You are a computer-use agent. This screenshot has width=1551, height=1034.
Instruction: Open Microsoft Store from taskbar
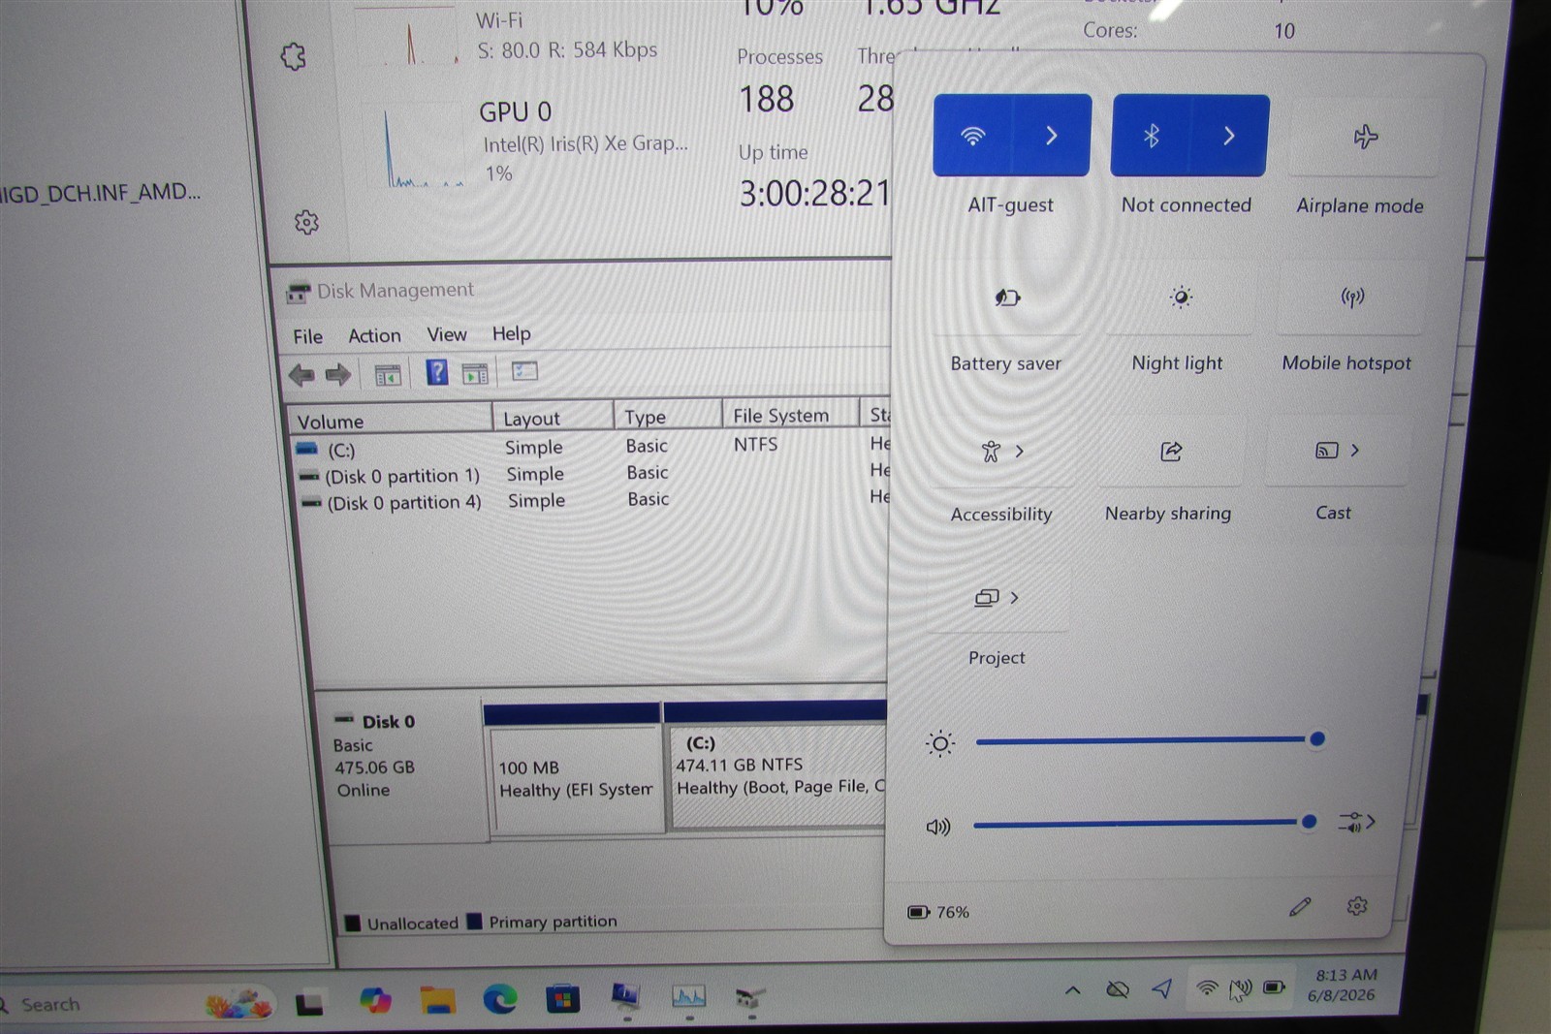pos(562,998)
